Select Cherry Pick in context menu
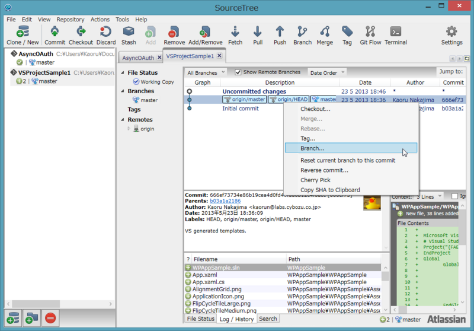This screenshot has width=474, height=331. pyautogui.click(x=351, y=180)
